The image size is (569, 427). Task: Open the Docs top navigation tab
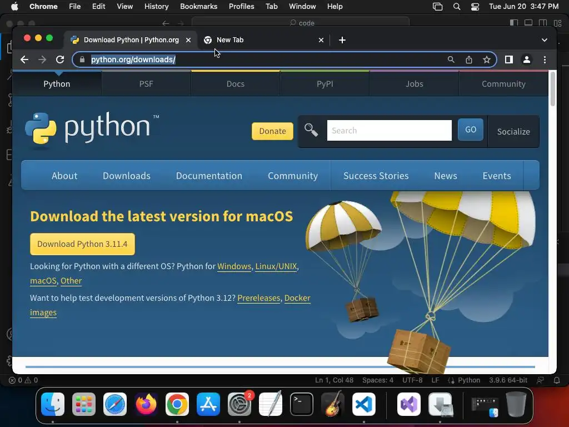(236, 84)
